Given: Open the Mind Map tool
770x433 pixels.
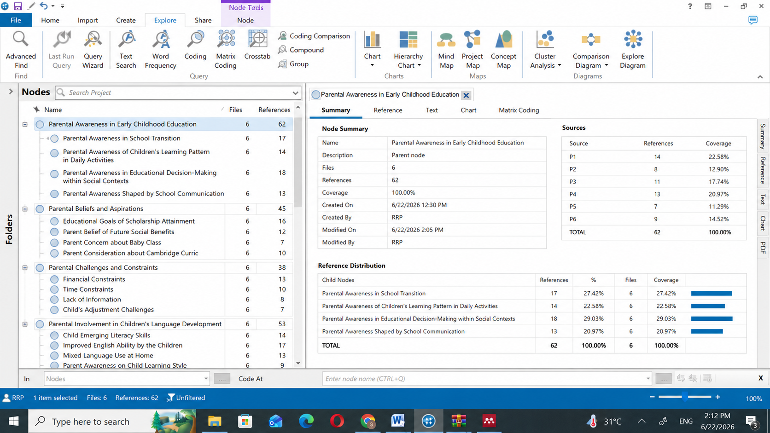Looking at the screenshot, I should (446, 50).
